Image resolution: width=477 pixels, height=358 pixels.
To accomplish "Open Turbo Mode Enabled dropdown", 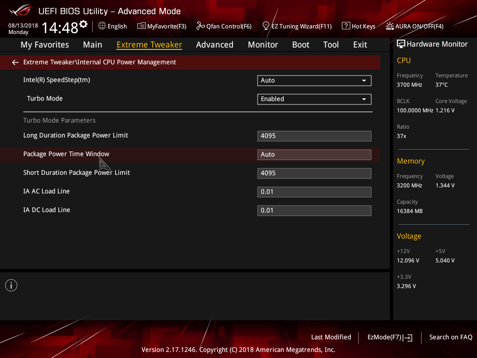I will pyautogui.click(x=314, y=99).
